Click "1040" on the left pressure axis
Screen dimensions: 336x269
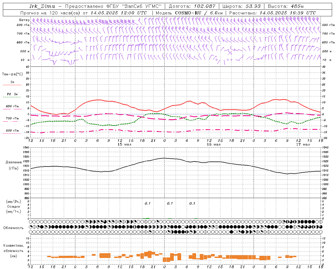26,148
